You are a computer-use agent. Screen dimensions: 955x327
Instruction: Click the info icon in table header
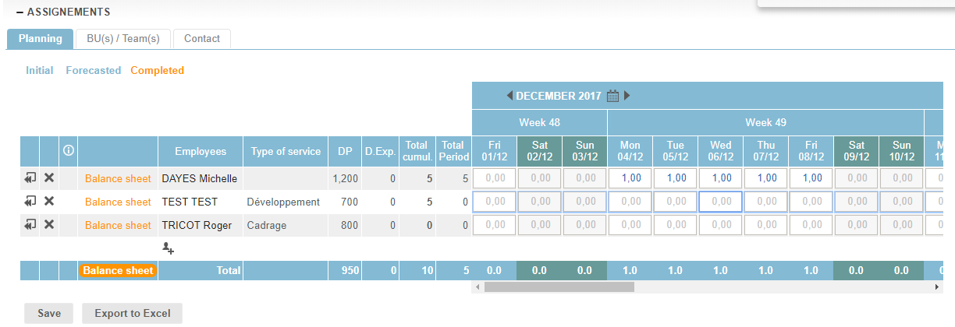coord(68,150)
